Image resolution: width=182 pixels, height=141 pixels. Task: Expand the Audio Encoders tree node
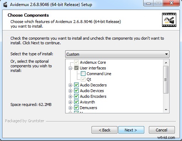pyautogui.click(x=70, y=96)
